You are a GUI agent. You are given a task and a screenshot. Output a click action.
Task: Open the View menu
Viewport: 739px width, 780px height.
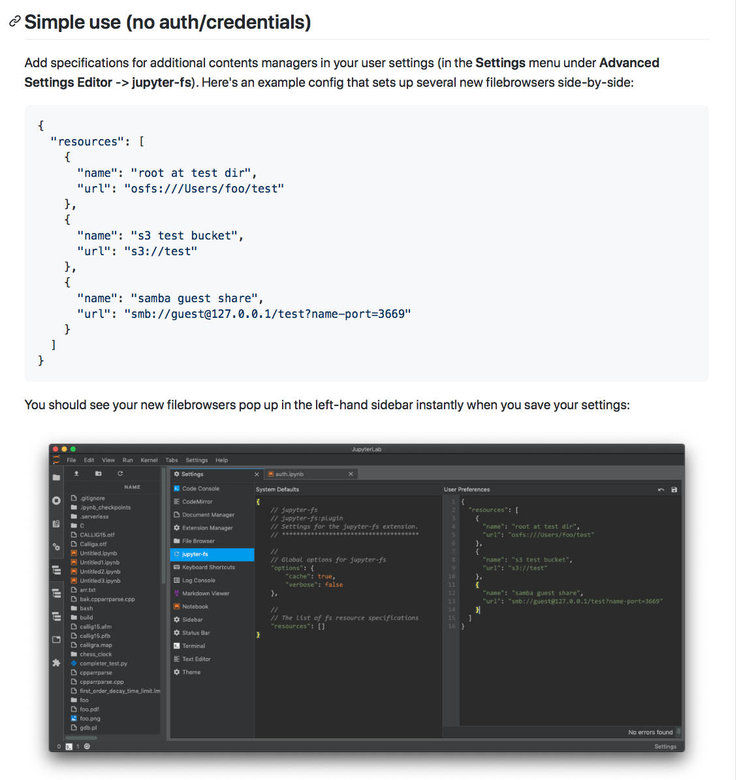click(108, 460)
